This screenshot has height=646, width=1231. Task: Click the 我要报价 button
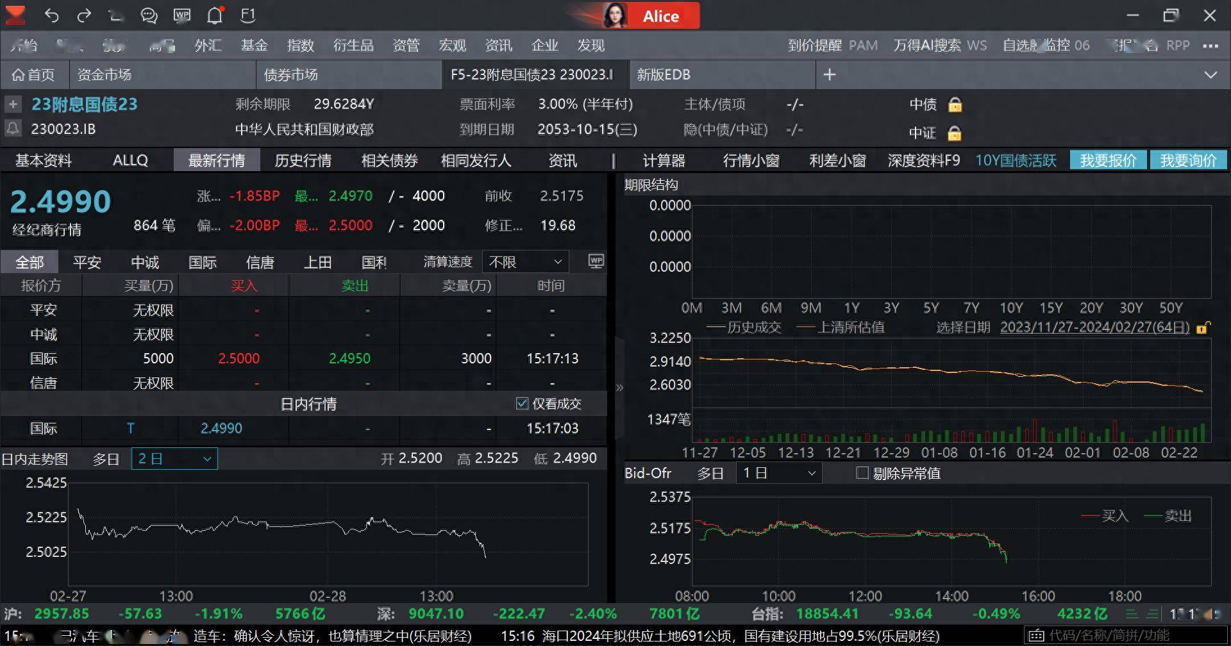click(1108, 160)
